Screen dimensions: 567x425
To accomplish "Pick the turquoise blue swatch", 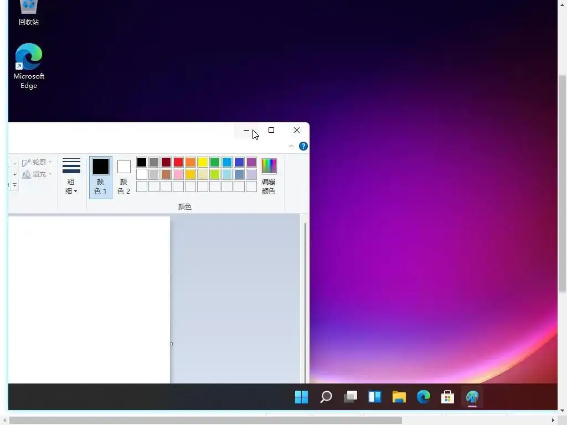I will click(x=227, y=162).
